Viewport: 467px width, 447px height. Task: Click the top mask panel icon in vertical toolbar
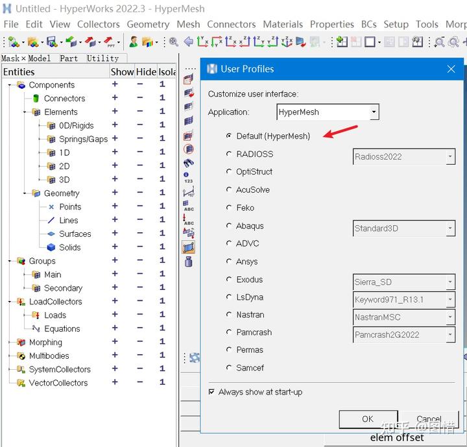(189, 79)
